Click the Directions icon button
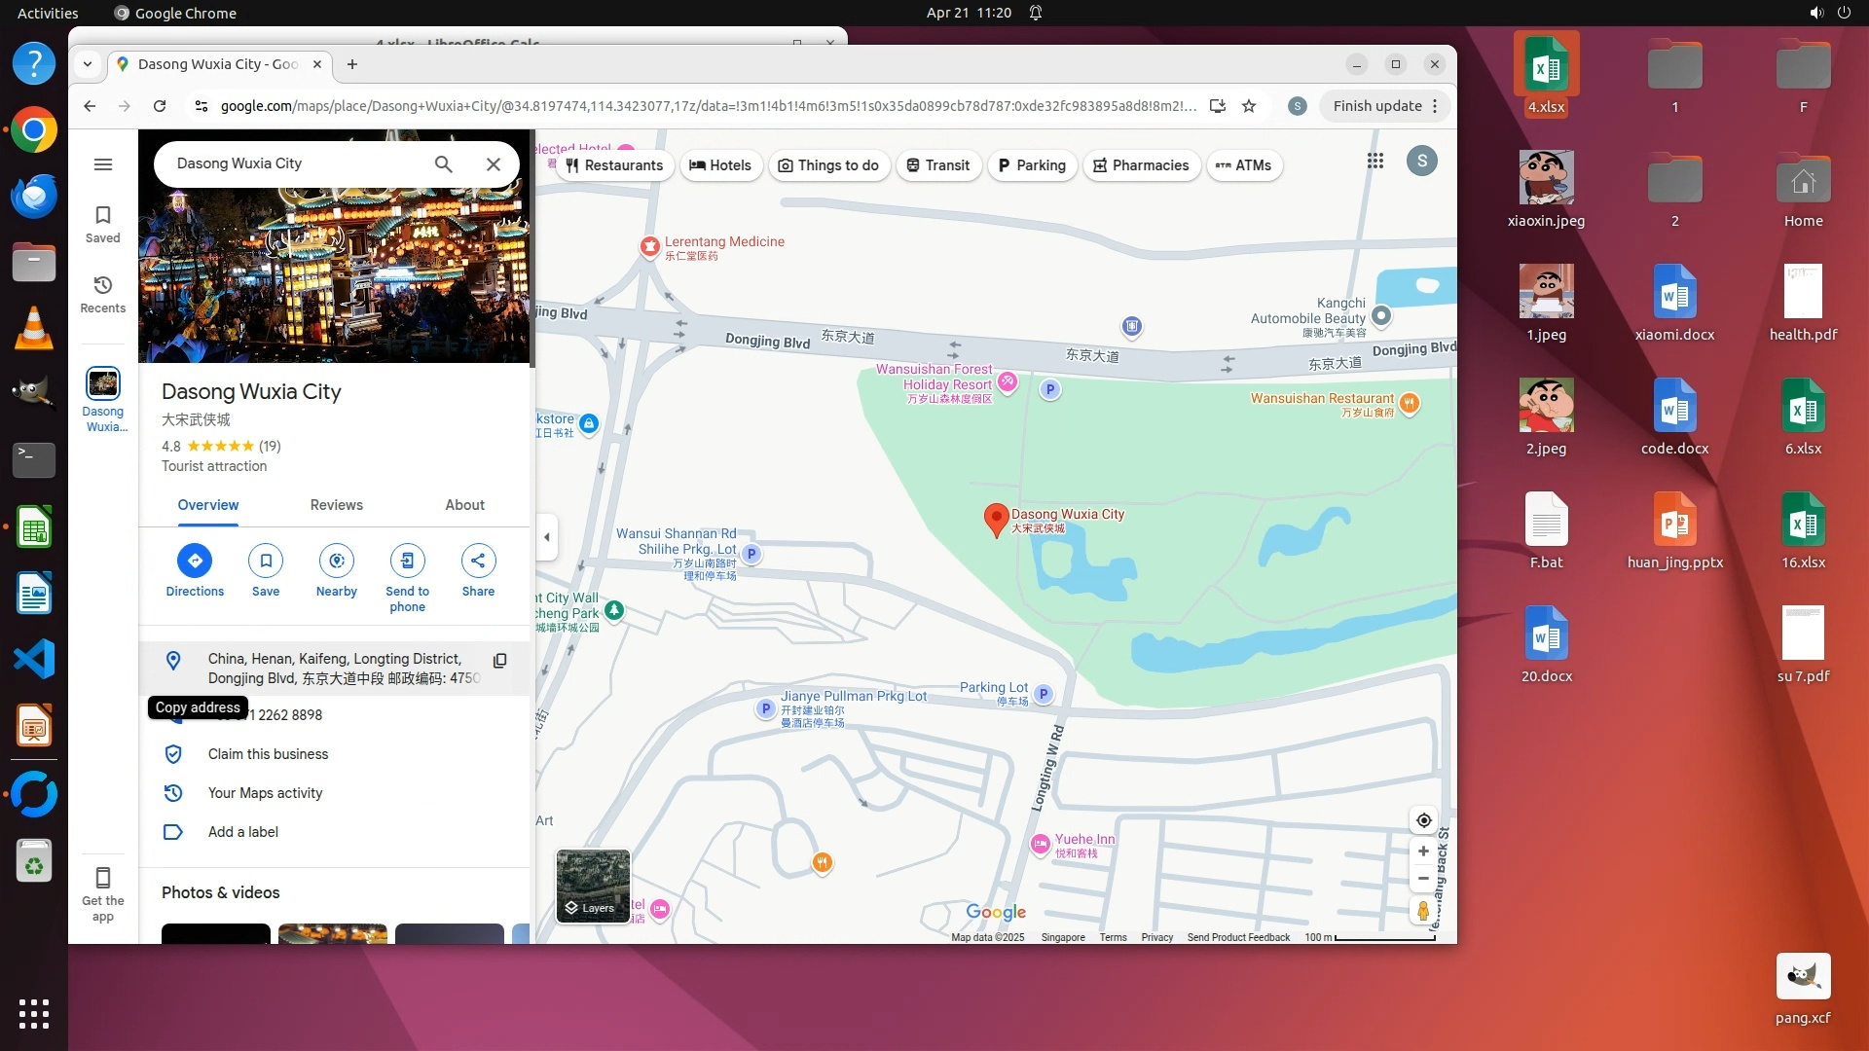The image size is (1869, 1051). click(x=195, y=561)
